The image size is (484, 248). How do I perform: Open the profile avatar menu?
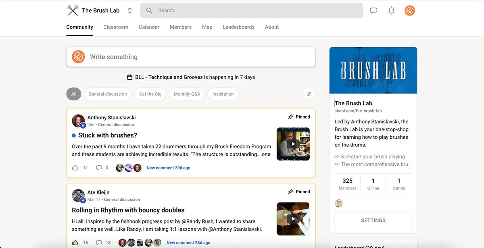pyautogui.click(x=410, y=10)
